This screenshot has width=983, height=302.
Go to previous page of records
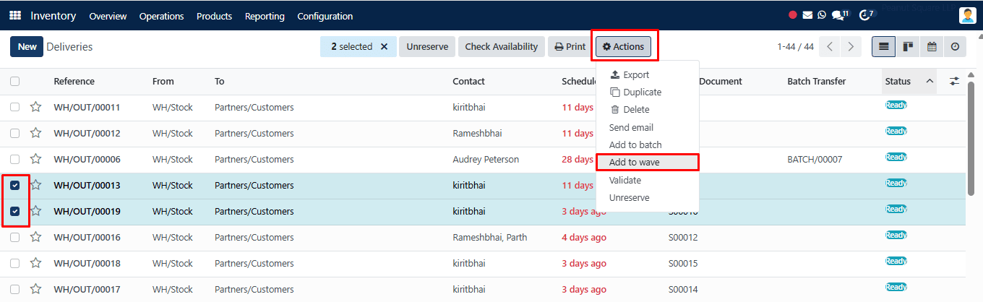830,47
